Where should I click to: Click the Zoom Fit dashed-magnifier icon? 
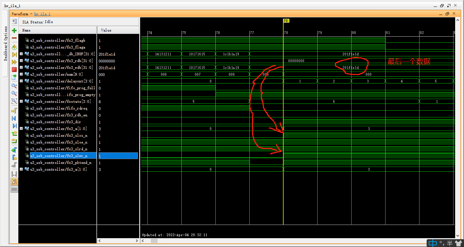14,101
